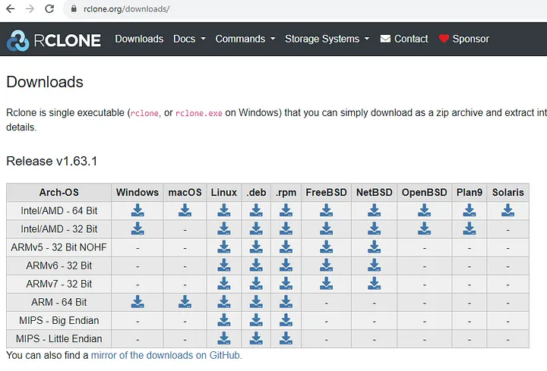Follow mirror of the downloads on GitHub link
Screen dimensions: 547x371
pos(166,355)
